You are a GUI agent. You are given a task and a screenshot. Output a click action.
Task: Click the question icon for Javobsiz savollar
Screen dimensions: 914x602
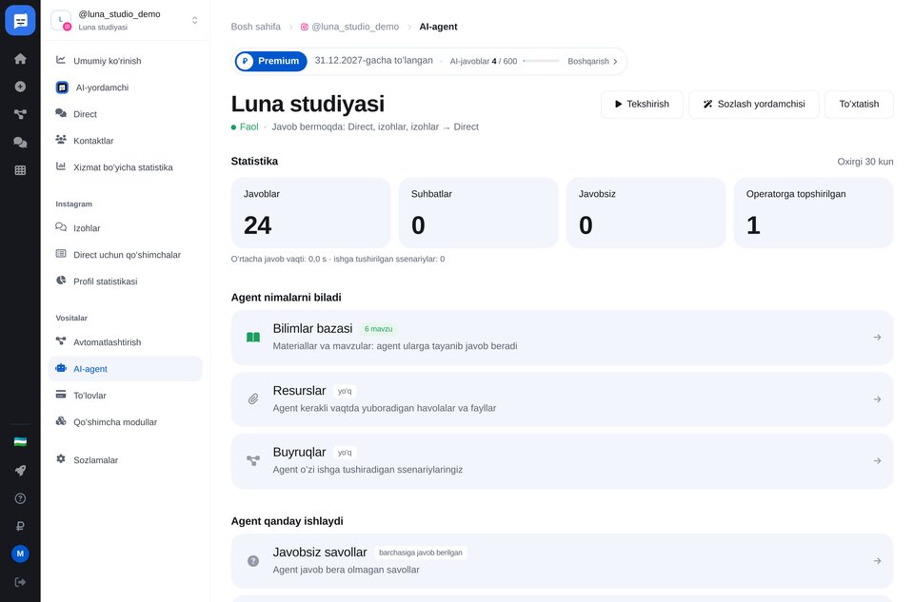pyautogui.click(x=253, y=561)
